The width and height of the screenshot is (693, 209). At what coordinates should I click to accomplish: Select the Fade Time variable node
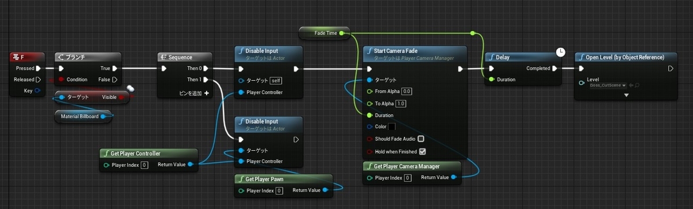(x=325, y=33)
